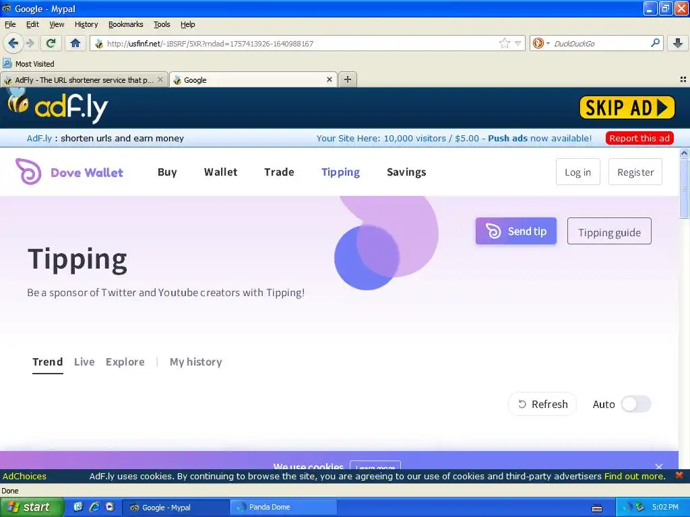690x517 pixels.
Task: Select the Explore tab
Action: [125, 361]
